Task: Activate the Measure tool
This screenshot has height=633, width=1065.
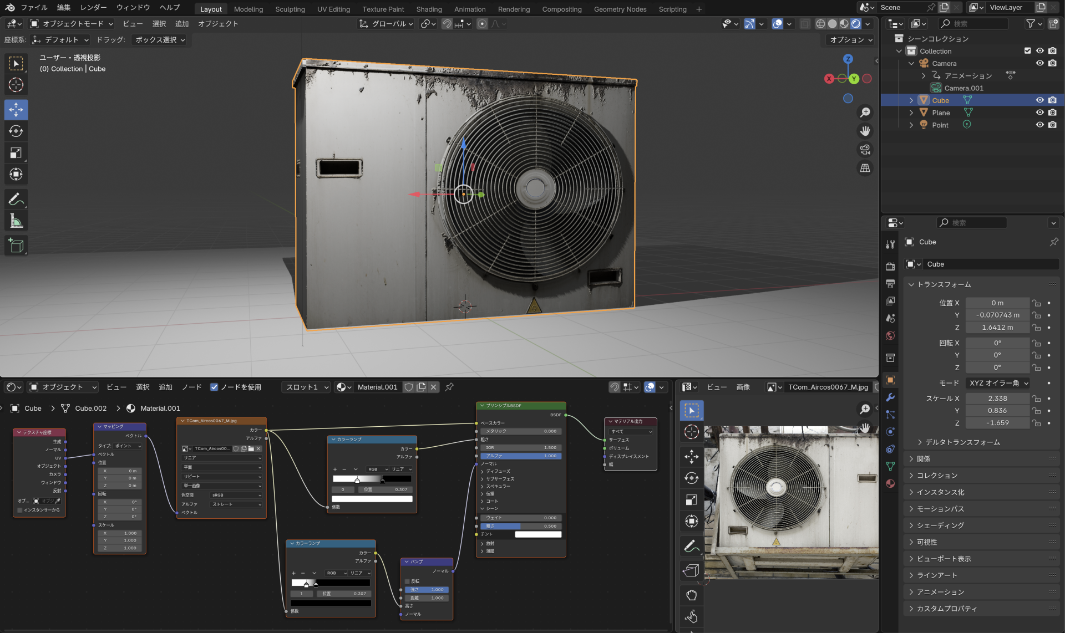Action: [x=16, y=222]
